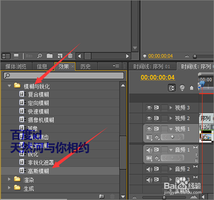
Task: Add keyframe on 视频 1 track
Action: 172,137
